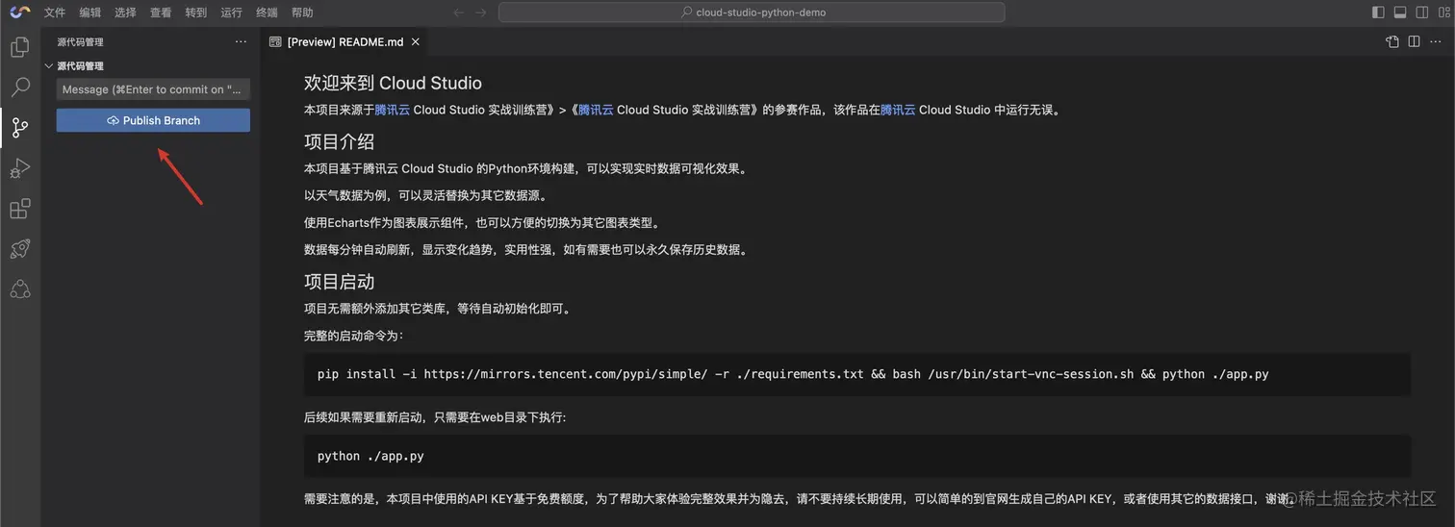This screenshot has height=527, width=1455.
Task: Open 腾讯云 link before 'Cloud Studio 中运行无误'
Action: pyautogui.click(x=898, y=110)
